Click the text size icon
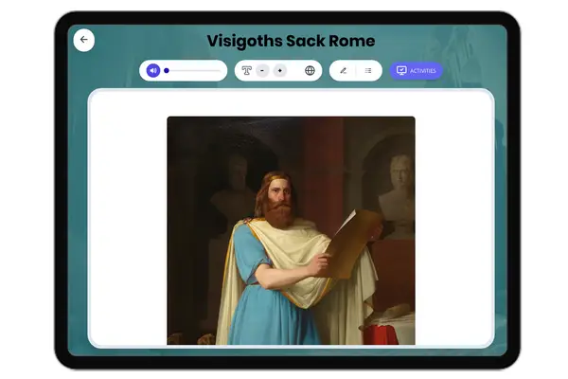 (247, 70)
